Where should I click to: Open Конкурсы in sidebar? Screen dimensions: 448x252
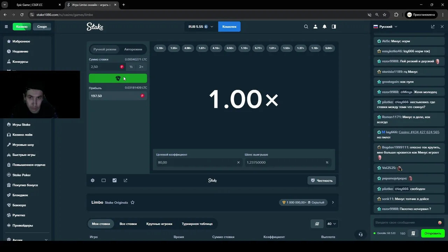[x=20, y=62]
